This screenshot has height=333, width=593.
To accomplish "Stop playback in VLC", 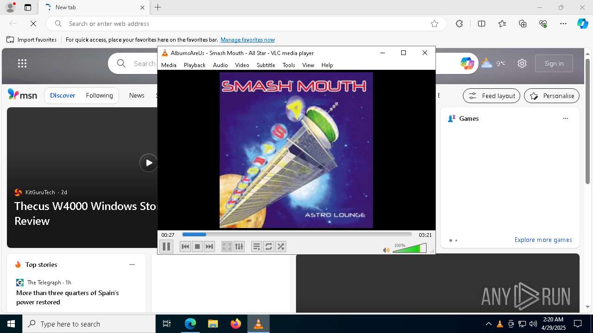I will pos(197,247).
